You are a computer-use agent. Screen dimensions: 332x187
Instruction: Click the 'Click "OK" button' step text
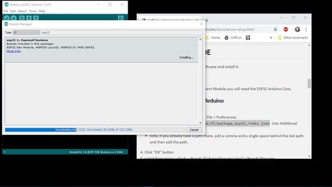[x=157, y=152]
